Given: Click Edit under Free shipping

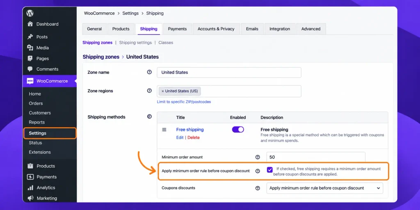Looking at the screenshot, I should point(180,137).
